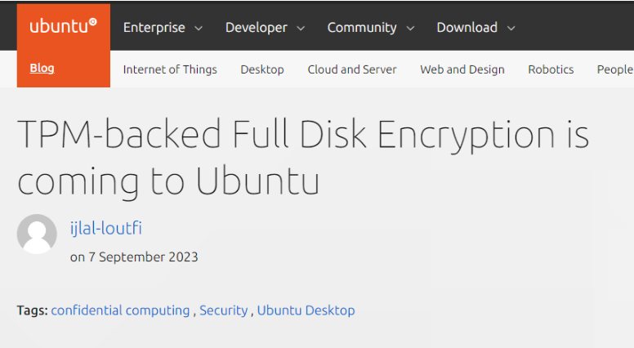
Task: Open the Enterprise menu
Action: tap(154, 28)
